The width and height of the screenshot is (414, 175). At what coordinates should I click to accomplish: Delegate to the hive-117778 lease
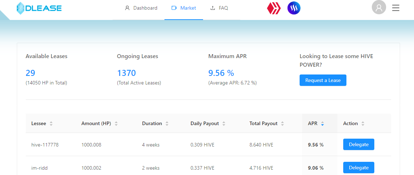click(359, 144)
